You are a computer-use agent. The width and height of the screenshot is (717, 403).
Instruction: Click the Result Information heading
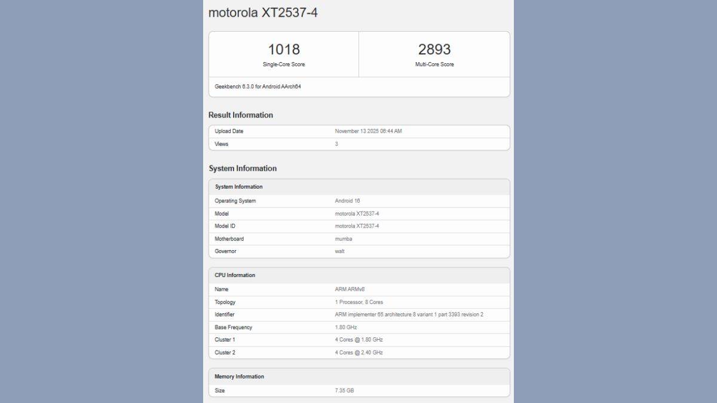coord(240,115)
